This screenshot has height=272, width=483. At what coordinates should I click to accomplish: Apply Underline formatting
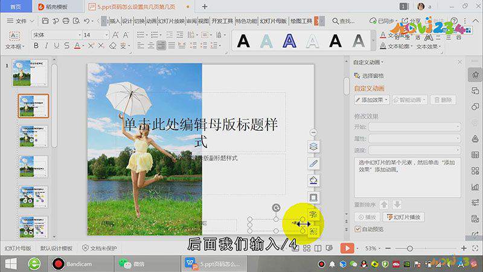coord(56,46)
